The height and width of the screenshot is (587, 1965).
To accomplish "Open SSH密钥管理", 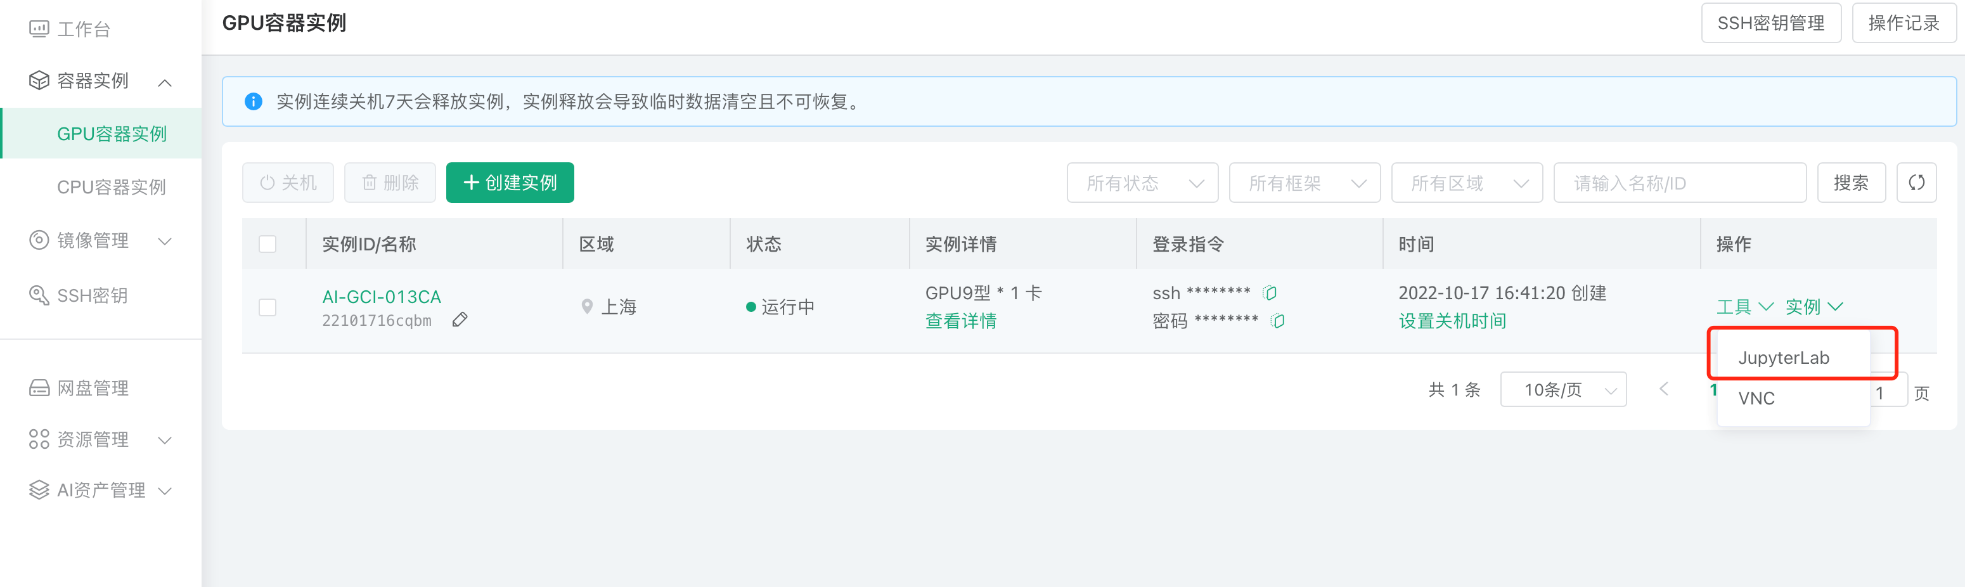I will click(x=1771, y=23).
